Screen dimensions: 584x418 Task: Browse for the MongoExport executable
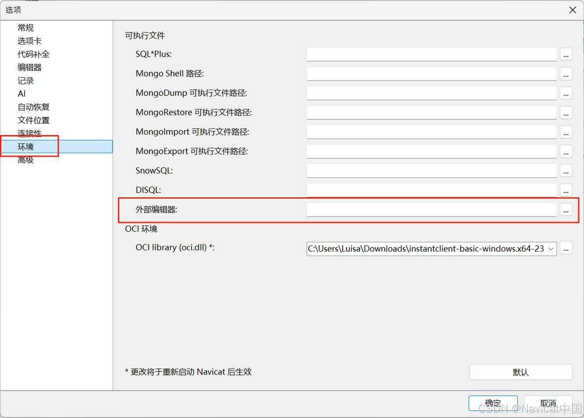[x=566, y=151]
